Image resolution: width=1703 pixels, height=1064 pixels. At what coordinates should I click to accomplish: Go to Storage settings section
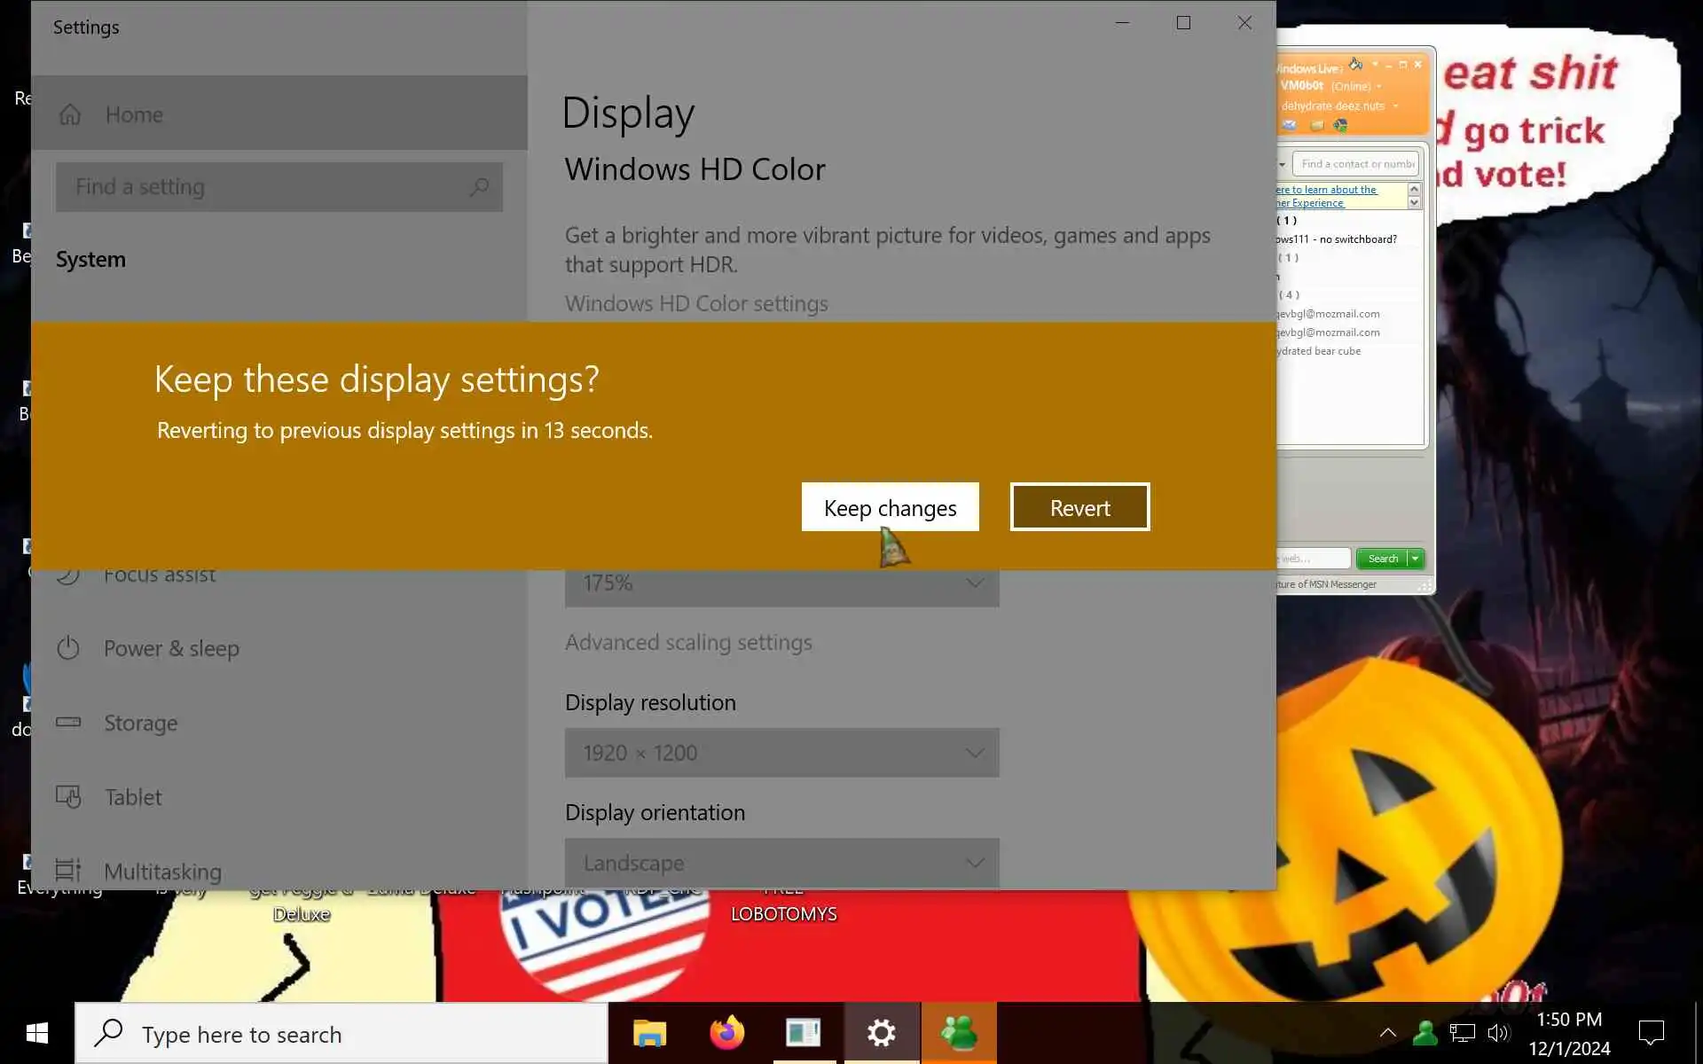pos(140,723)
